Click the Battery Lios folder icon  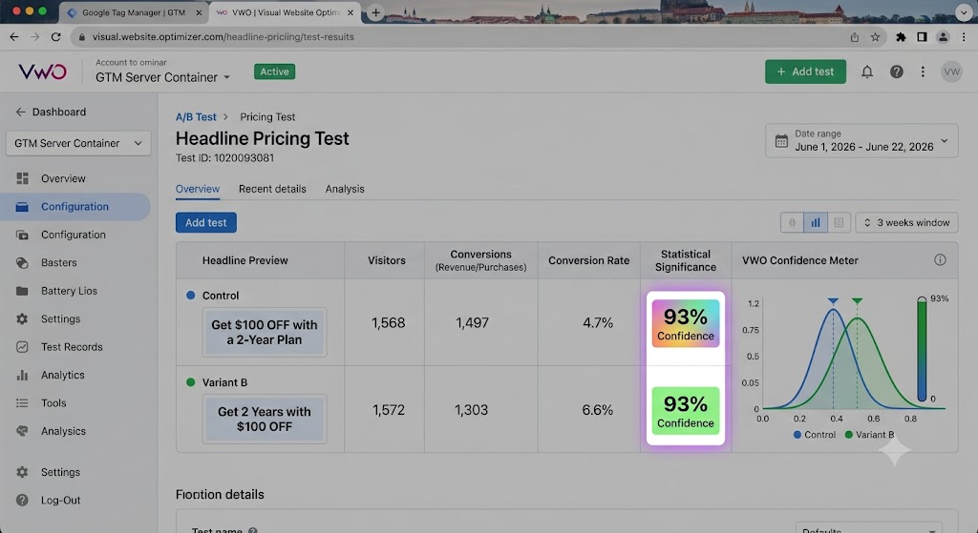[23, 291]
